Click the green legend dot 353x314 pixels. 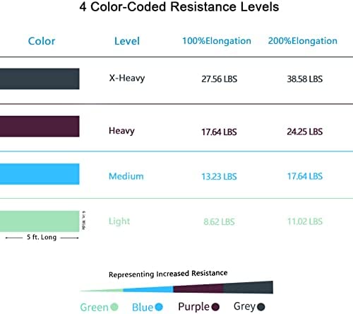(x=114, y=307)
